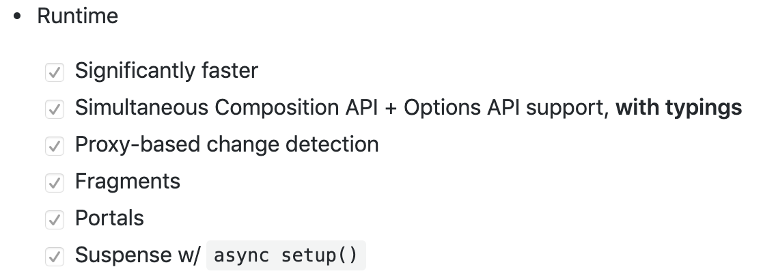Image resolution: width=776 pixels, height=280 pixels.
Task: Click the "Significantly faster" text
Action: [x=166, y=70]
